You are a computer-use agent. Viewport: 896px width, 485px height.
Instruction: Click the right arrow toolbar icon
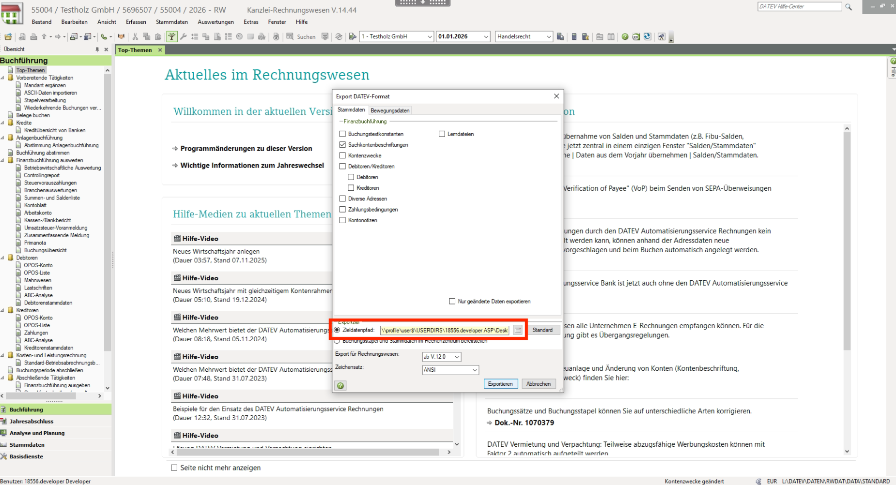coord(58,37)
